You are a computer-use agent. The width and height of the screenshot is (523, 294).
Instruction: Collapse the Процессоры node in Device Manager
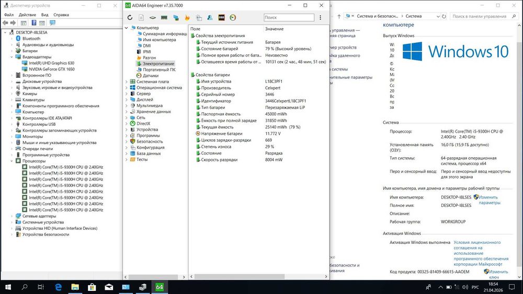pyautogui.click(x=12, y=161)
